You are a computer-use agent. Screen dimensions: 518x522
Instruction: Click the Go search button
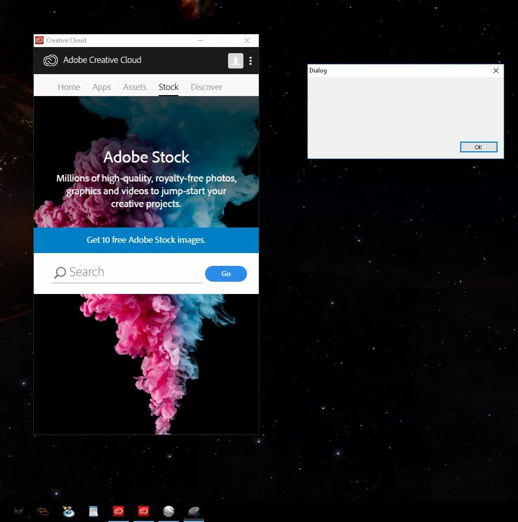[x=226, y=274]
